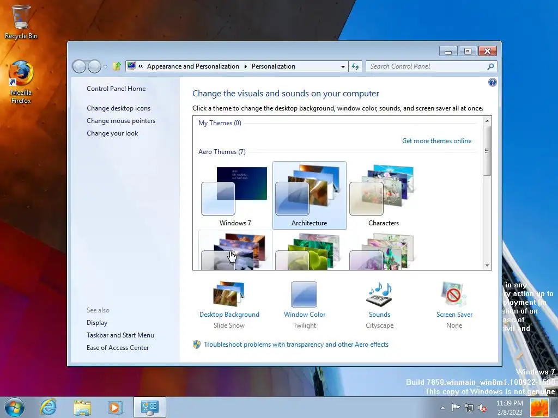The height and width of the screenshot is (418, 558).
Task: Click the Control Panel icon in address bar
Action: pyautogui.click(x=131, y=66)
